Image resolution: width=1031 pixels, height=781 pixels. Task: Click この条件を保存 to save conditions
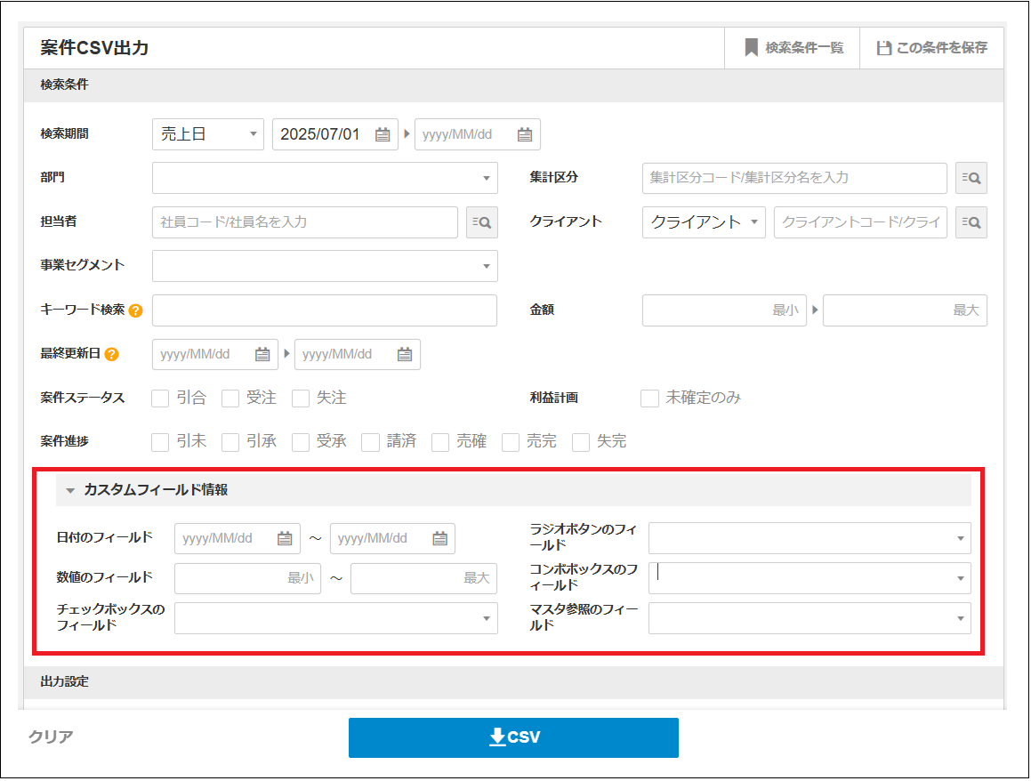931,48
